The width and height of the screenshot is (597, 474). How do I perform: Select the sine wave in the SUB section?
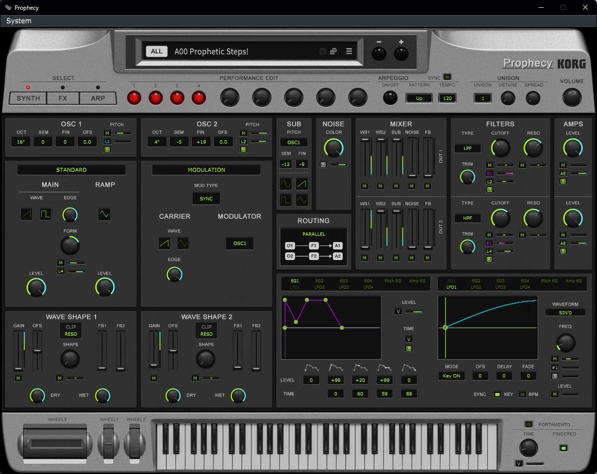[285, 184]
